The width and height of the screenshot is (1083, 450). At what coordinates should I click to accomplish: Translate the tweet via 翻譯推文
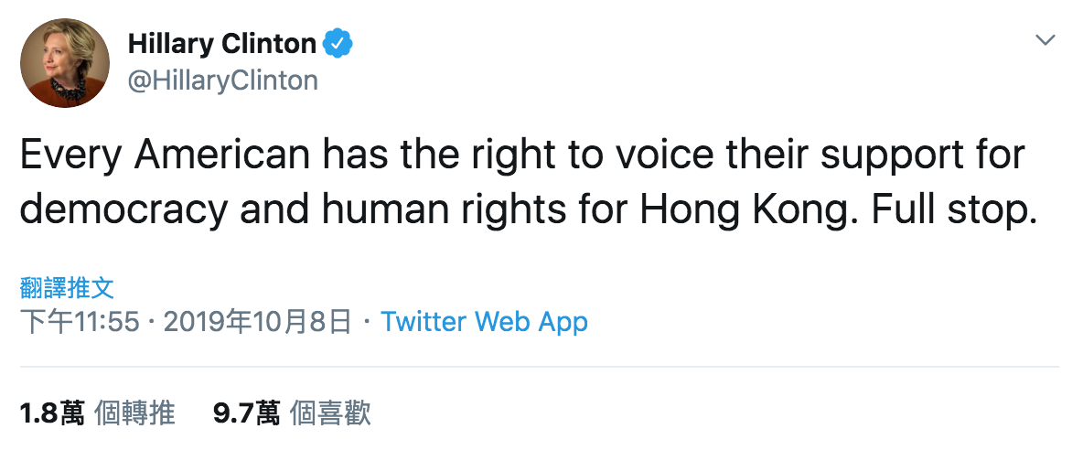[x=66, y=288]
